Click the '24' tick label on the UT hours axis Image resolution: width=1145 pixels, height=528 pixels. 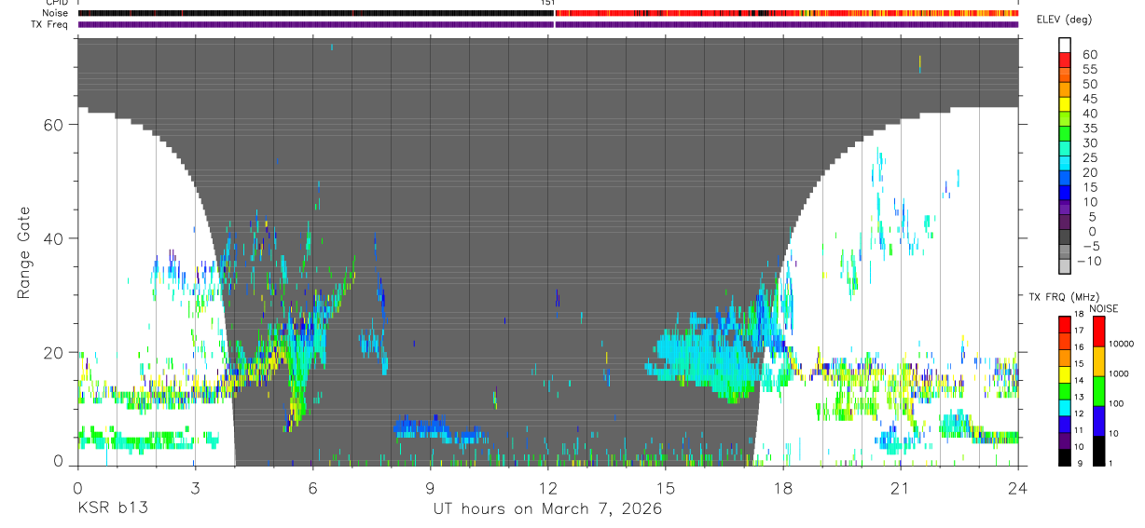click(x=1017, y=488)
